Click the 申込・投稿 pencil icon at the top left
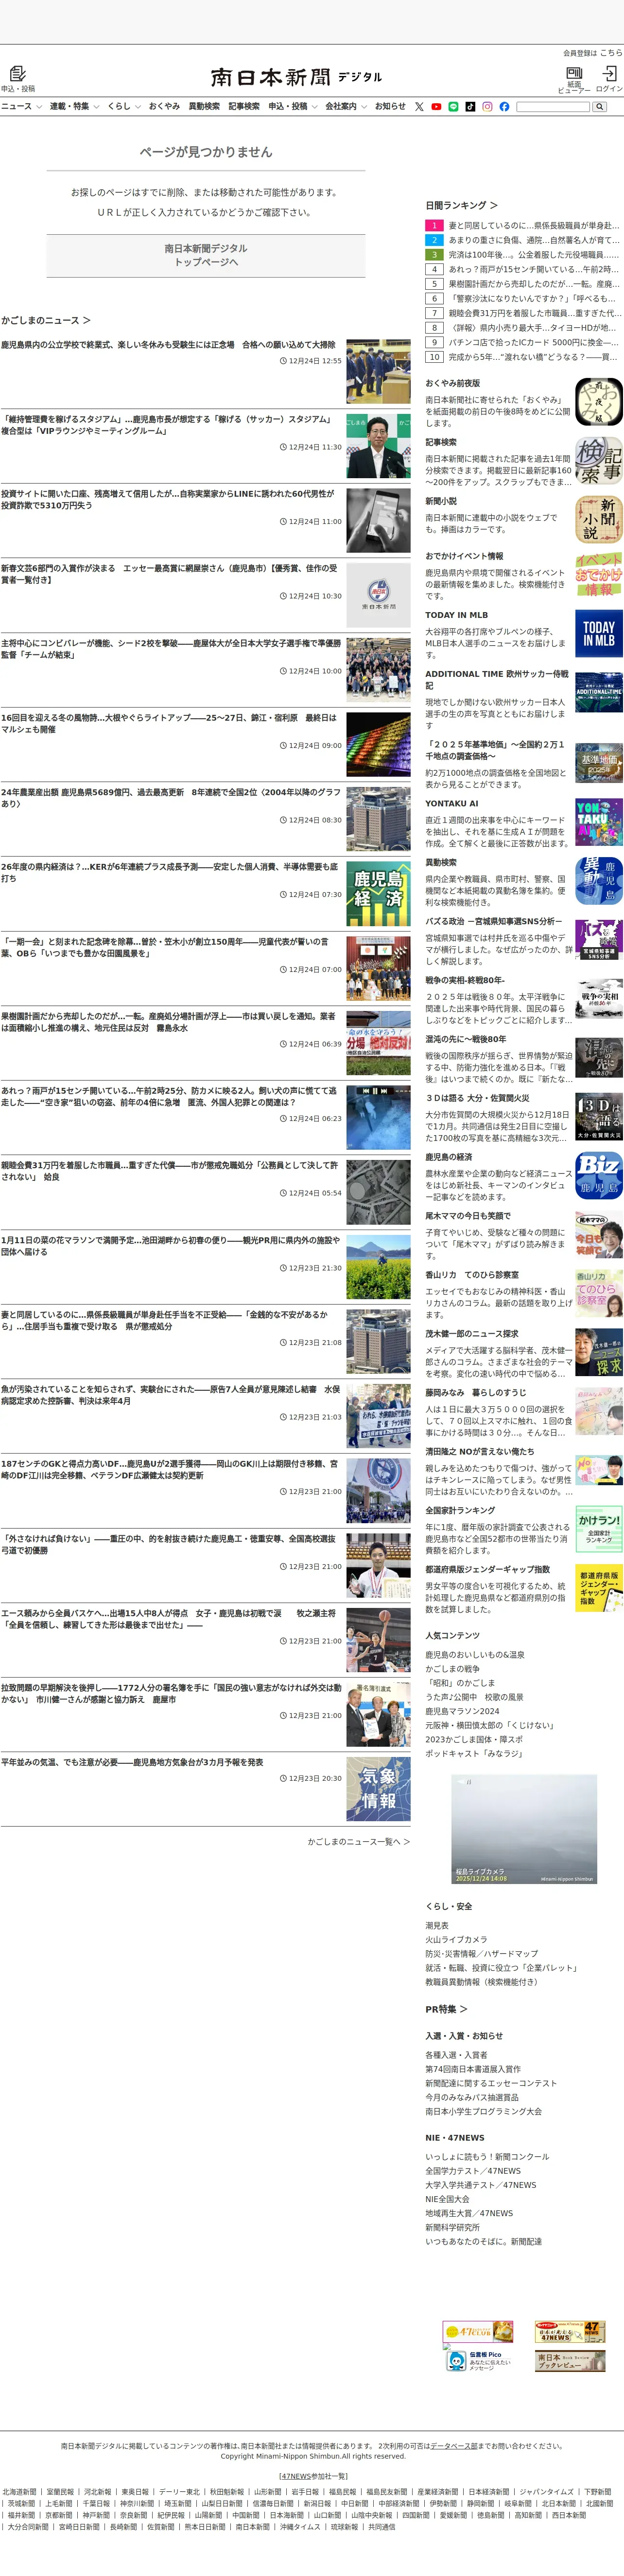The width and height of the screenshot is (624, 2576). (17, 74)
